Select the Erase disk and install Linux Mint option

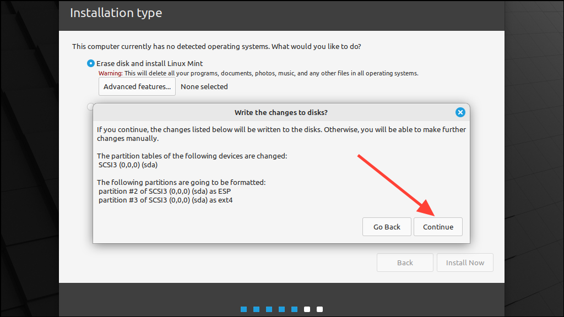click(x=90, y=63)
